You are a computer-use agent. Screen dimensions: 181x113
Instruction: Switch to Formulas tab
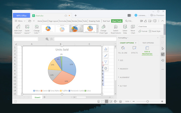tap(63, 21)
